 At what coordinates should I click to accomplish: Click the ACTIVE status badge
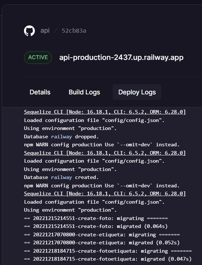[38, 57]
